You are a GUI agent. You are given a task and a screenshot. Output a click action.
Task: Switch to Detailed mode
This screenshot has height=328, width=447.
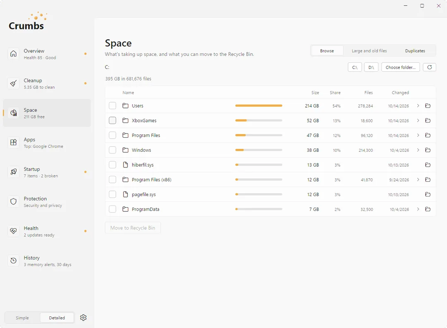pyautogui.click(x=57, y=318)
